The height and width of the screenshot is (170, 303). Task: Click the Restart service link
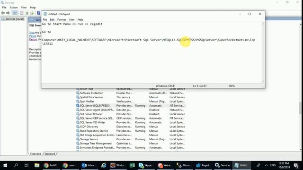click(33, 39)
